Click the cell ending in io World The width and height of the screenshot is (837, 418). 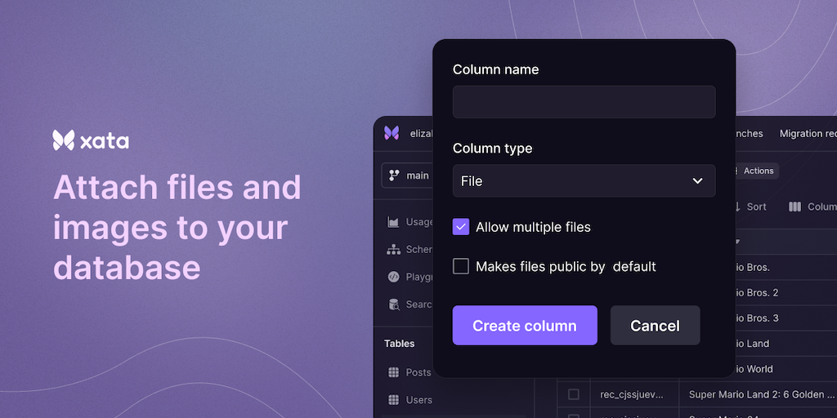pyautogui.click(x=786, y=369)
